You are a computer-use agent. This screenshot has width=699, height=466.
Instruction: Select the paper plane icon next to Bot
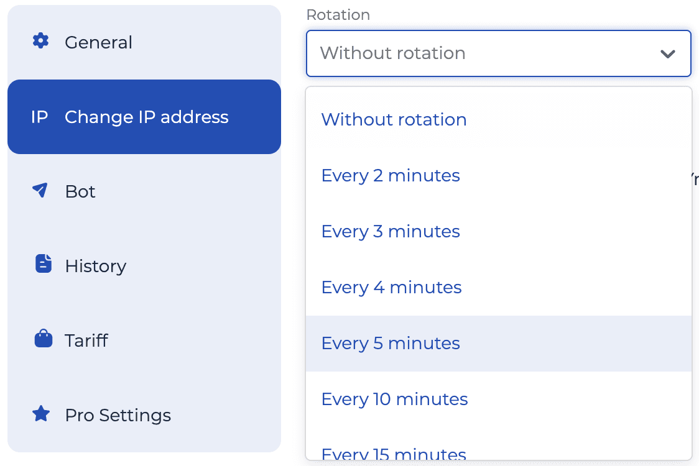[x=40, y=190]
